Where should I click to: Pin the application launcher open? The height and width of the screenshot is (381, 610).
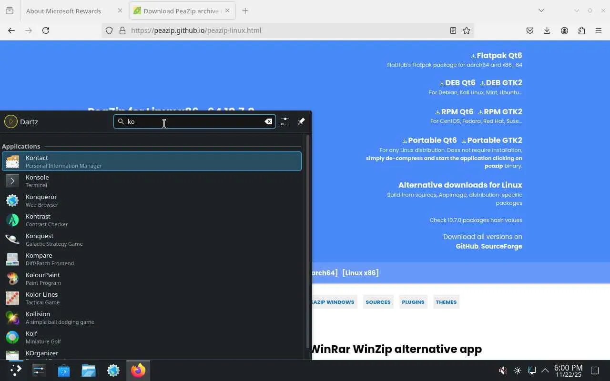[x=301, y=121]
